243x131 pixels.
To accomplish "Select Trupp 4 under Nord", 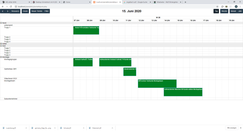I will point(7,42).
